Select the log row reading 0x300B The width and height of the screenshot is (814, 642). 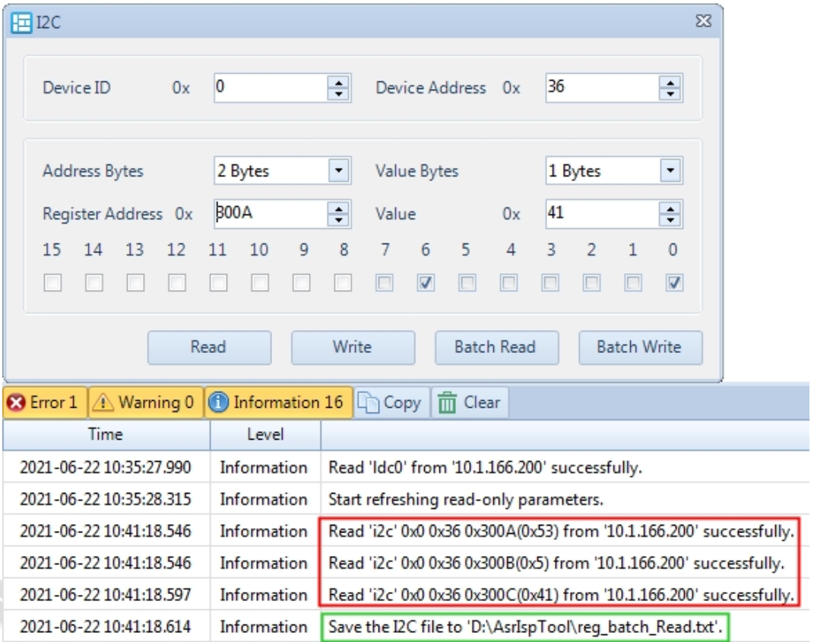coord(556,564)
